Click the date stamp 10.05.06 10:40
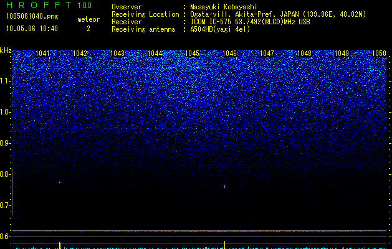The height and width of the screenshot is (249, 392). (x=32, y=29)
